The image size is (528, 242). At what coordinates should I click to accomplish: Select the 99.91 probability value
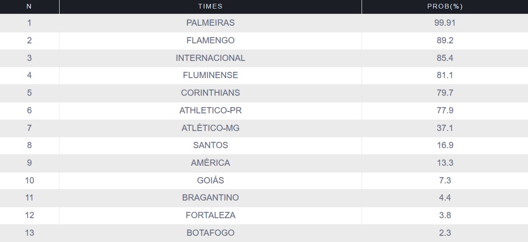(x=445, y=23)
